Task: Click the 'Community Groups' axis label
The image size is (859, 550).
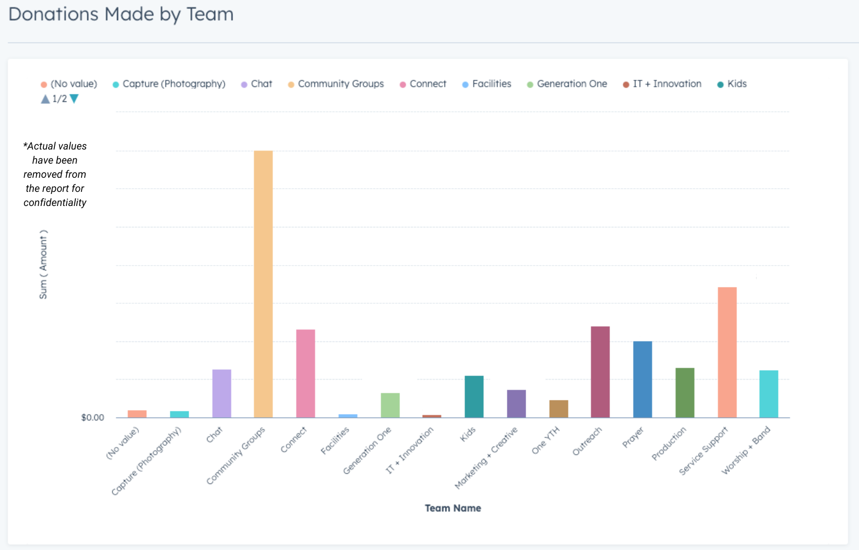Action: (x=236, y=455)
